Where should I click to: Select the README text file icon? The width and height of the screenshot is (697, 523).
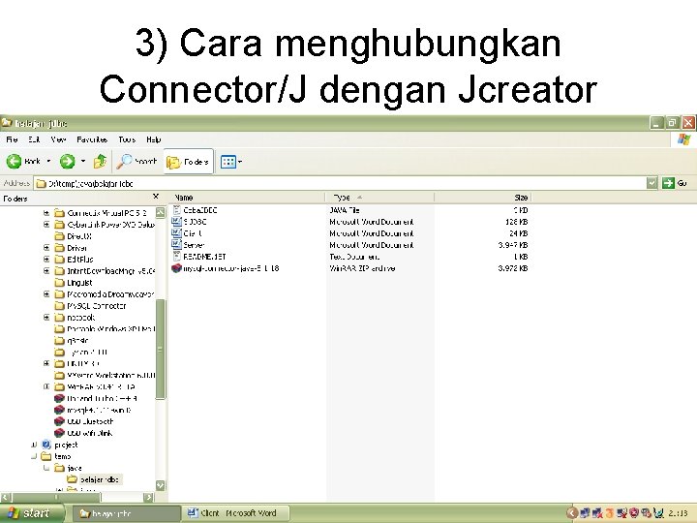click(x=176, y=256)
